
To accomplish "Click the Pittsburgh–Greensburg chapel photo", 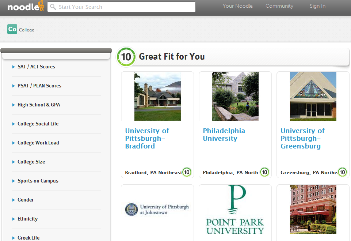I will 313,97.
